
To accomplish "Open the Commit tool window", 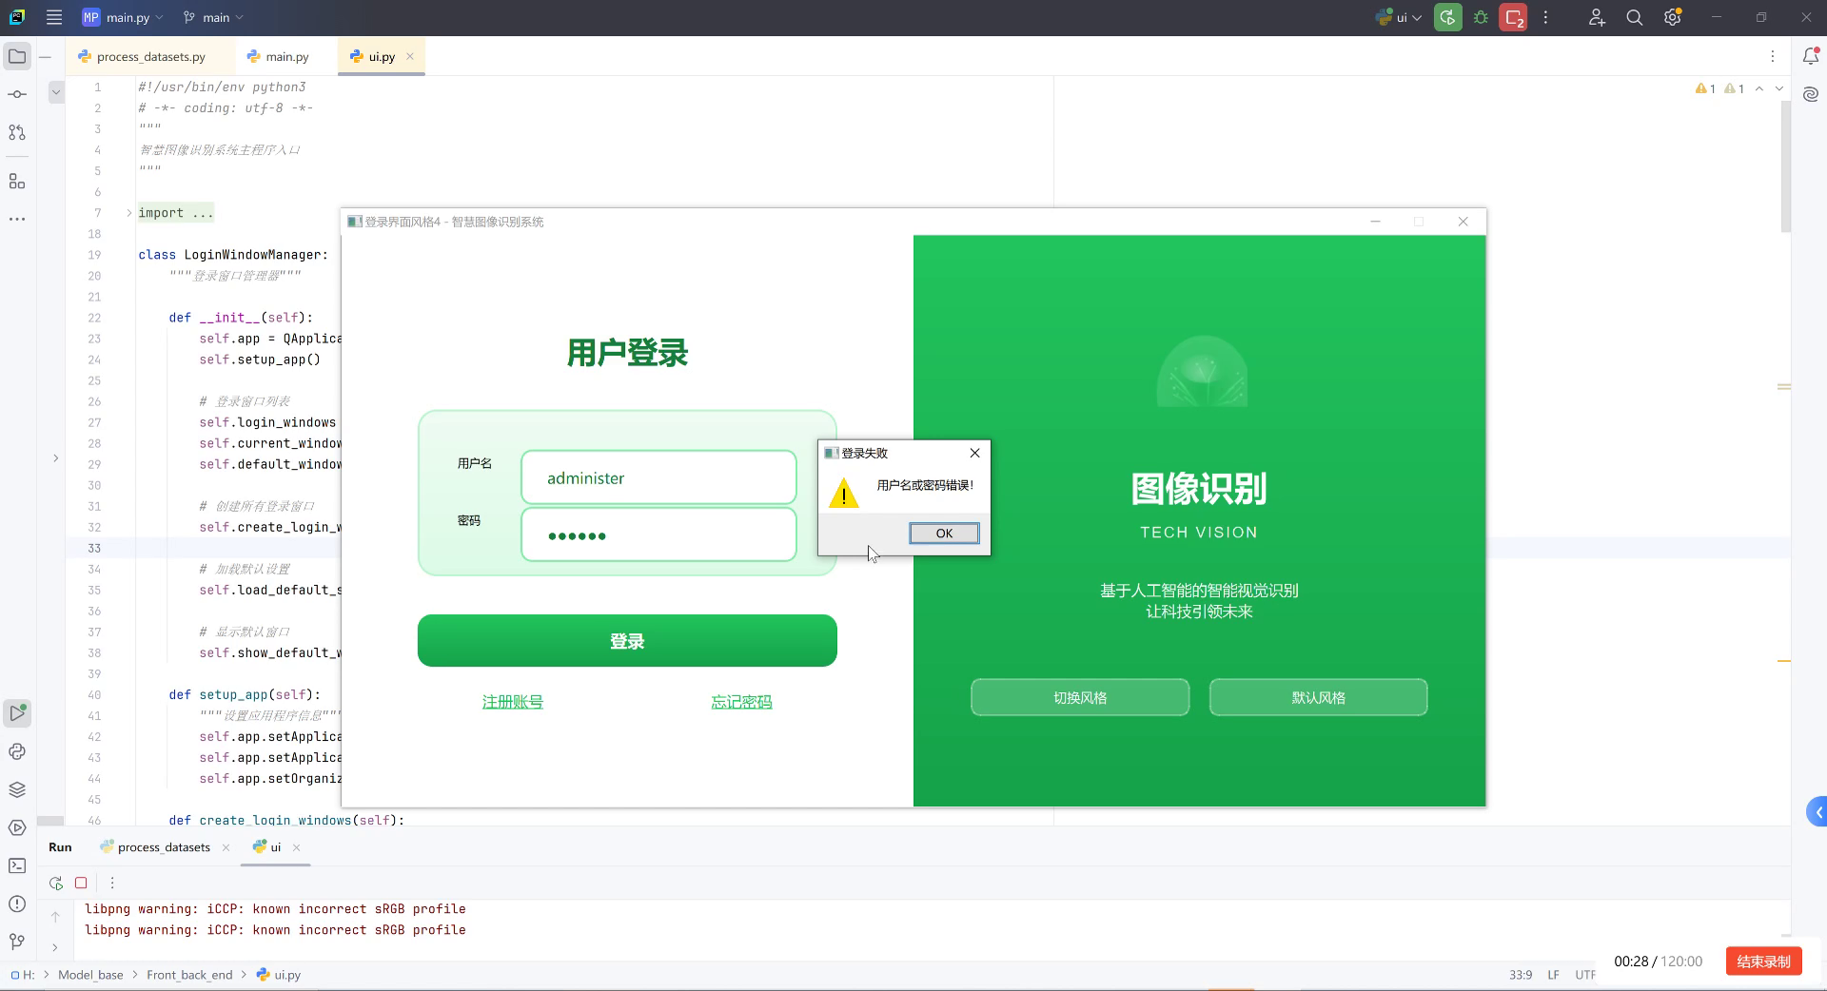I will click(17, 94).
